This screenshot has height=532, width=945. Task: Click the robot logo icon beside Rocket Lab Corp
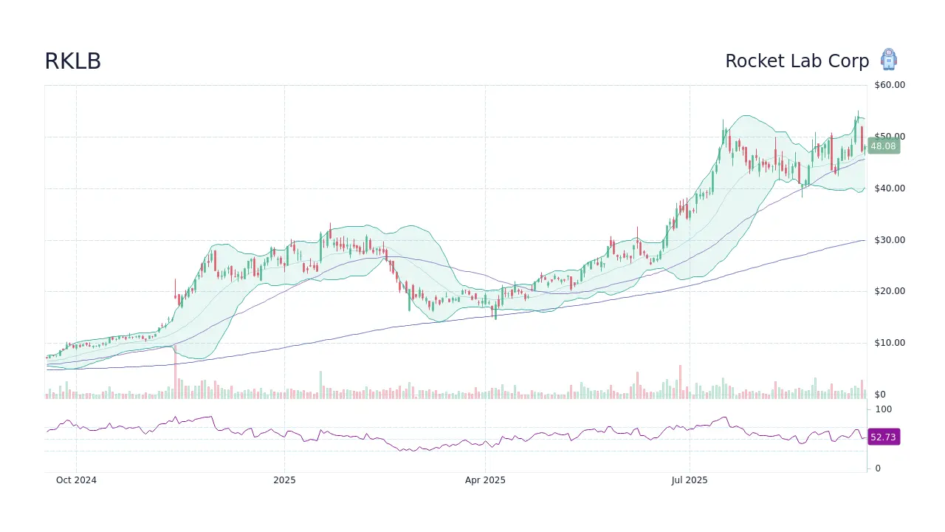click(889, 60)
